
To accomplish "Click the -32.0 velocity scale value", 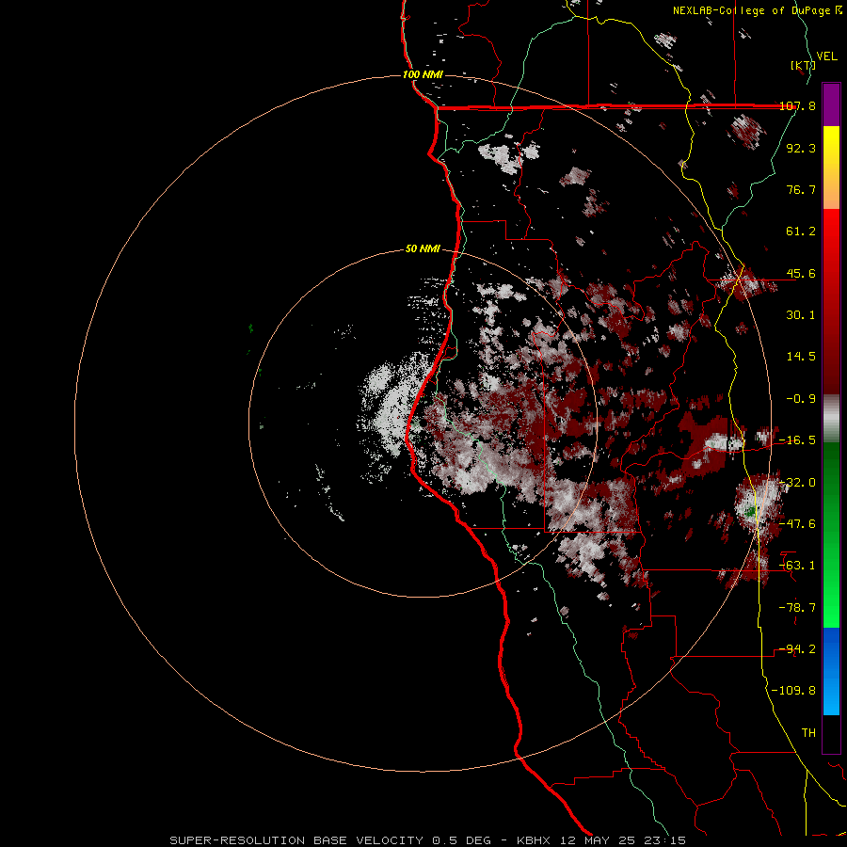I will click(797, 483).
